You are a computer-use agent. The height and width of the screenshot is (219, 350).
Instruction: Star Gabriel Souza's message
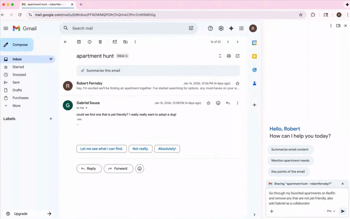pos(208,103)
